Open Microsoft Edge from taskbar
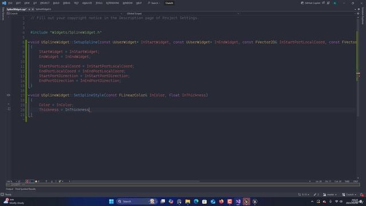 [x=196, y=201]
